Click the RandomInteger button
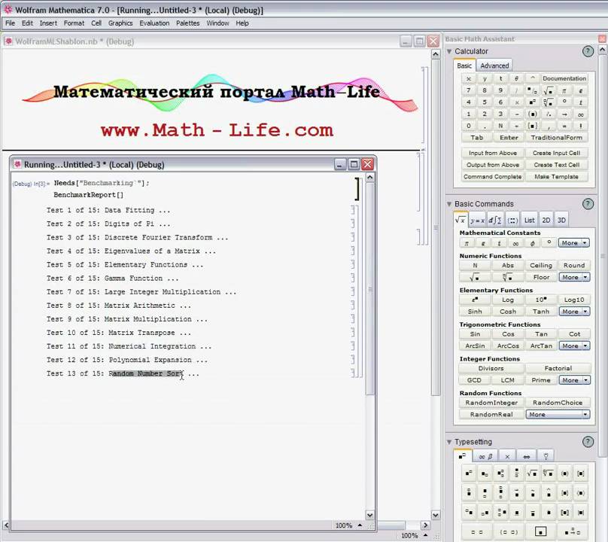Screen dimensions: 608x542 (491, 403)
